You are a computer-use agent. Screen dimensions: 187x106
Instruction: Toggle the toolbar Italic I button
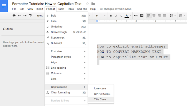click(x=116, y=16)
